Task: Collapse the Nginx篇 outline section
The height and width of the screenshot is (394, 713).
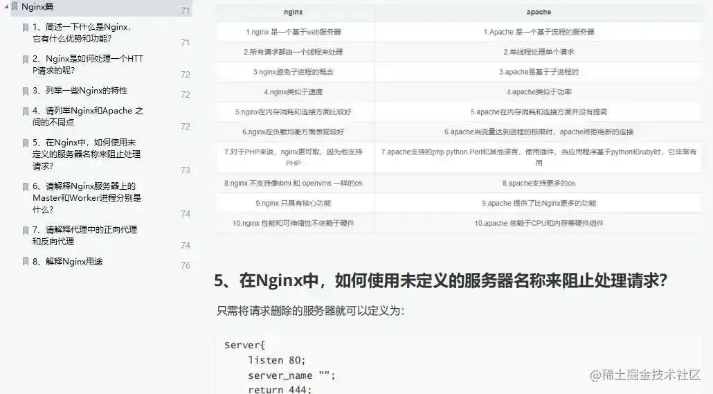Action: pos(6,6)
